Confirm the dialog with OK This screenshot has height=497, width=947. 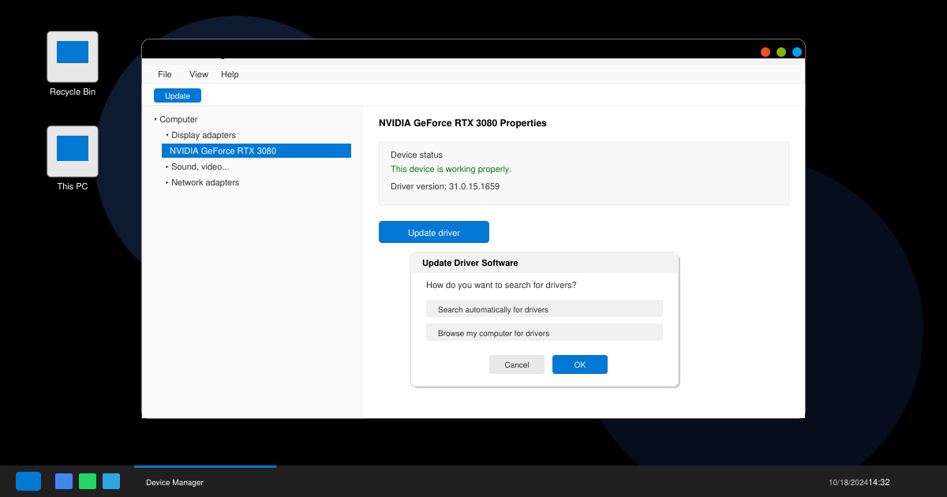(580, 364)
